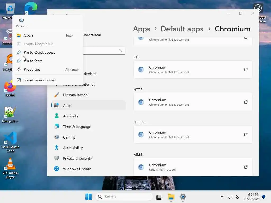
Task: Click Chromium app icon in MMS card
Action: click(141, 167)
